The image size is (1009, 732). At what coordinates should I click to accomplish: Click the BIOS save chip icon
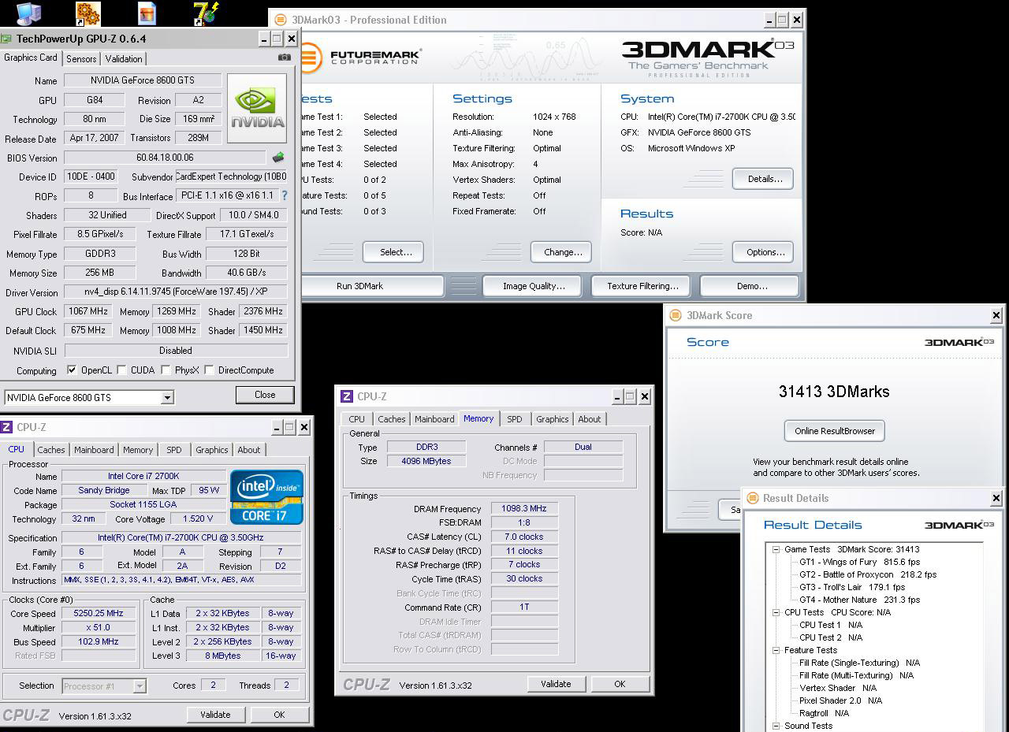278,158
